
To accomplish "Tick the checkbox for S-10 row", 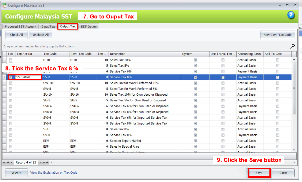I will 11,60.
